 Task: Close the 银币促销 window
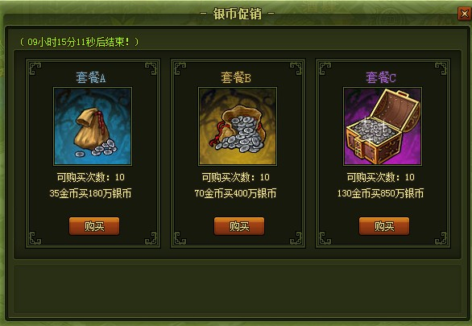click(465, 14)
